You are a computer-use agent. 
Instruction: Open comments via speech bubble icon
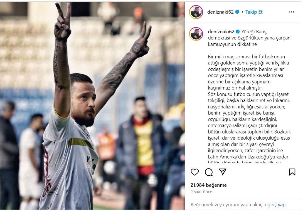209,172
